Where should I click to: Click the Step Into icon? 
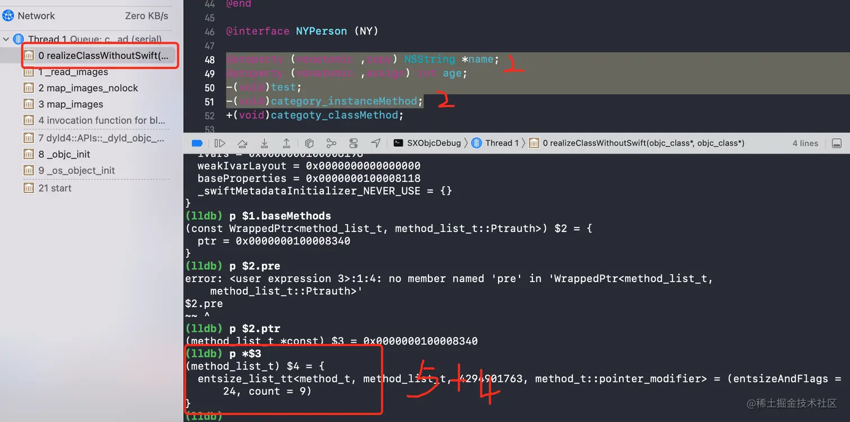(x=264, y=143)
